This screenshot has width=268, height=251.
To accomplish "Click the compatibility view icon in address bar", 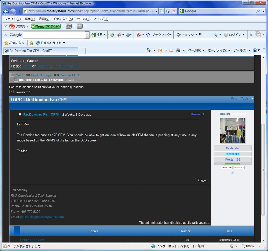I will click(161, 11).
